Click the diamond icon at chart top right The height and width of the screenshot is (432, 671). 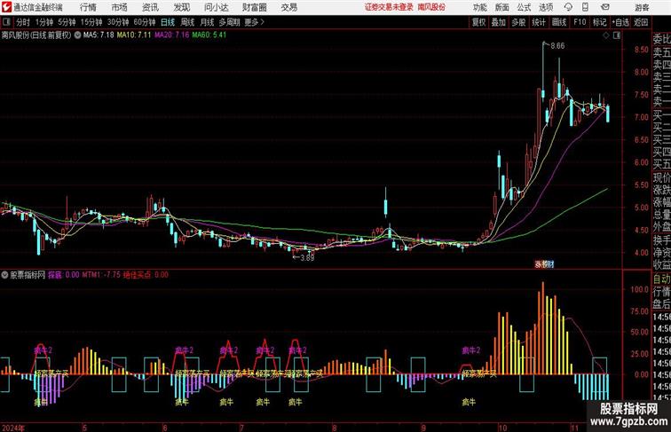[606, 35]
